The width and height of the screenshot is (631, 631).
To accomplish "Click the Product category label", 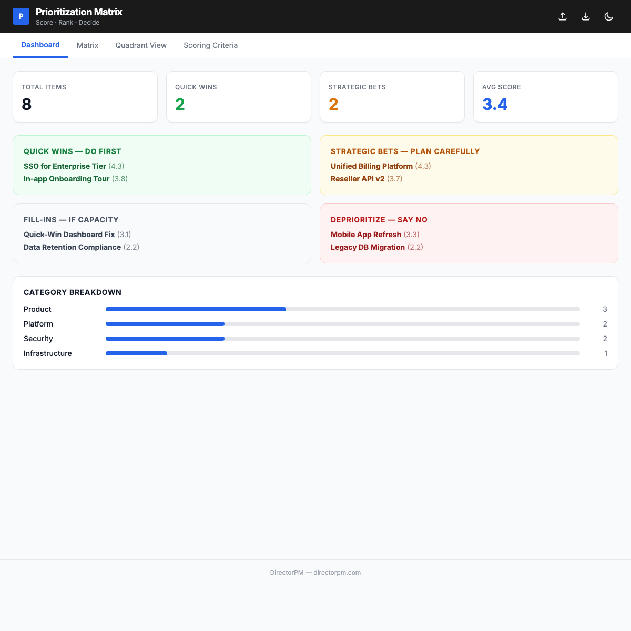I will [x=37, y=309].
